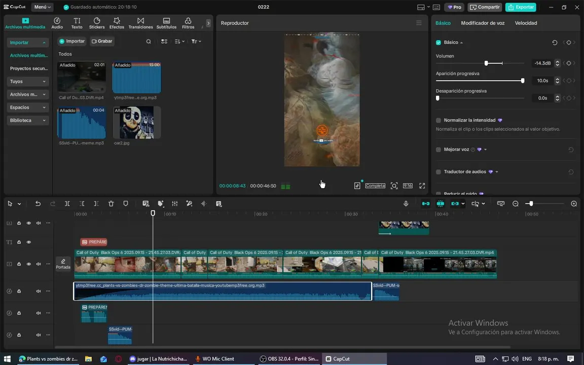The height and width of the screenshot is (365, 584).
Task: Split clip at playhead
Action: click(x=67, y=203)
